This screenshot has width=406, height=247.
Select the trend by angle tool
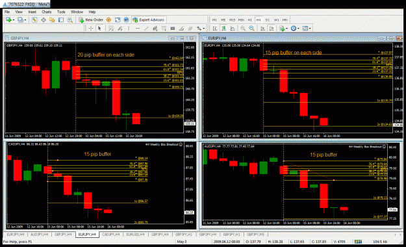coord(181,29)
